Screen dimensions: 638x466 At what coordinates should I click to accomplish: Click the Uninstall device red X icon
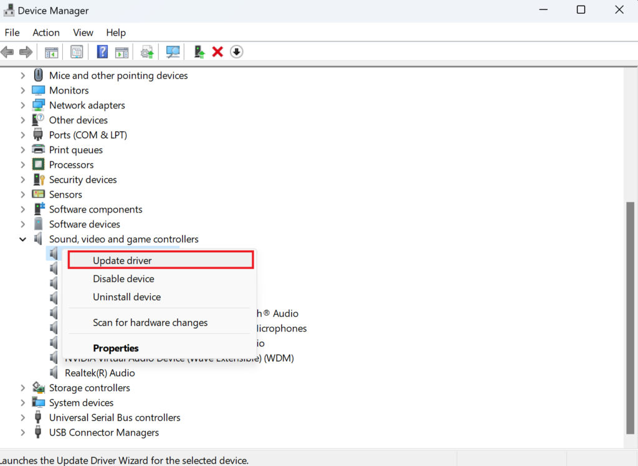click(x=217, y=52)
